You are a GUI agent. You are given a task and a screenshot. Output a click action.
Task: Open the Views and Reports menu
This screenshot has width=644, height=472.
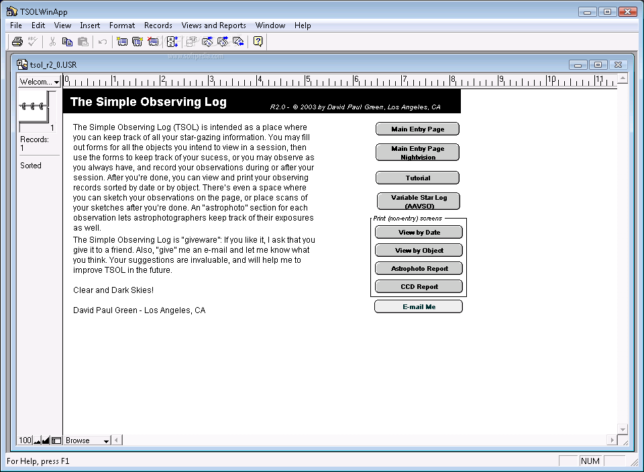pos(213,25)
